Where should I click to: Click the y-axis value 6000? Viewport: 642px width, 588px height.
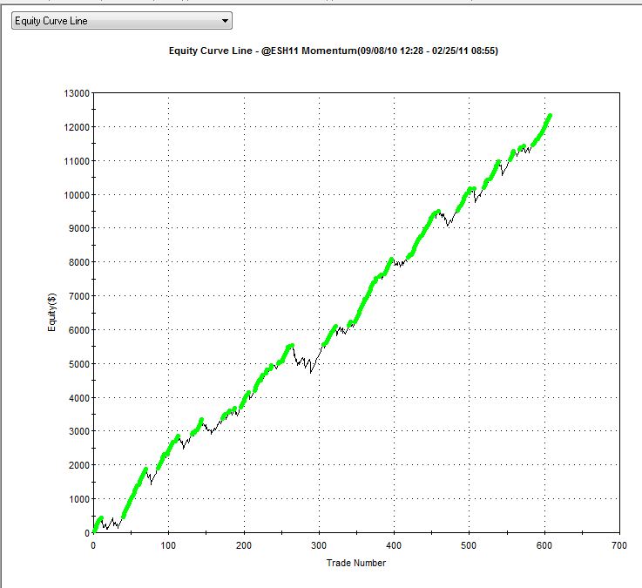[x=79, y=330]
